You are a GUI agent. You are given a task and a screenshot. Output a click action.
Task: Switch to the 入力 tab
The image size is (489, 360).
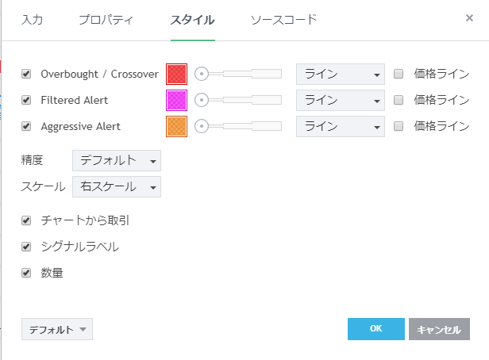point(32,19)
